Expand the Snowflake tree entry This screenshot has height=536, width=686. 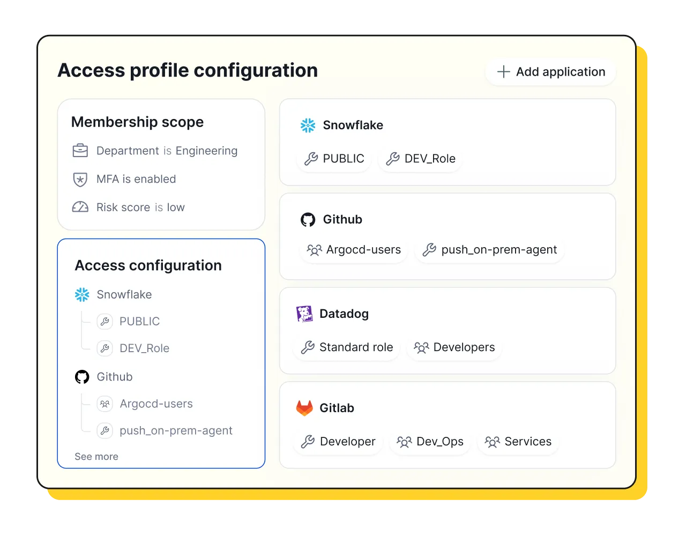124,294
